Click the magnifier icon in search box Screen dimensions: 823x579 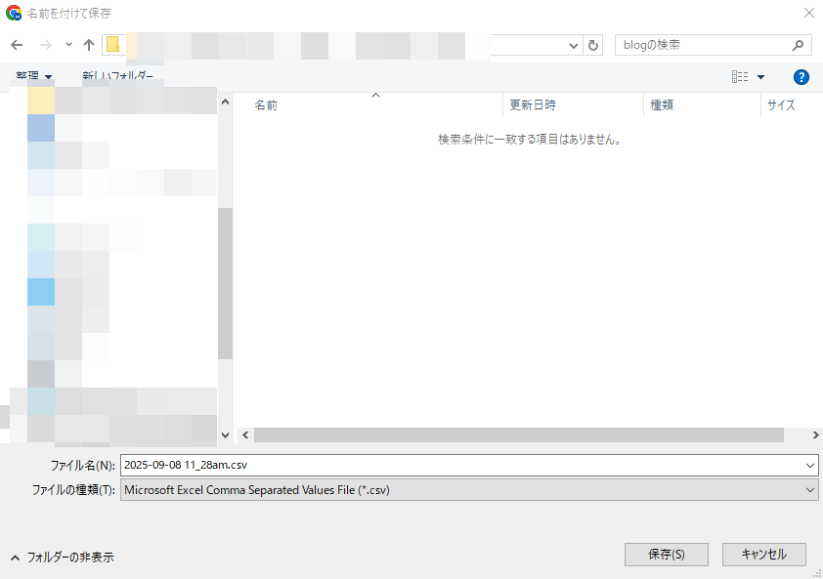pos(798,45)
